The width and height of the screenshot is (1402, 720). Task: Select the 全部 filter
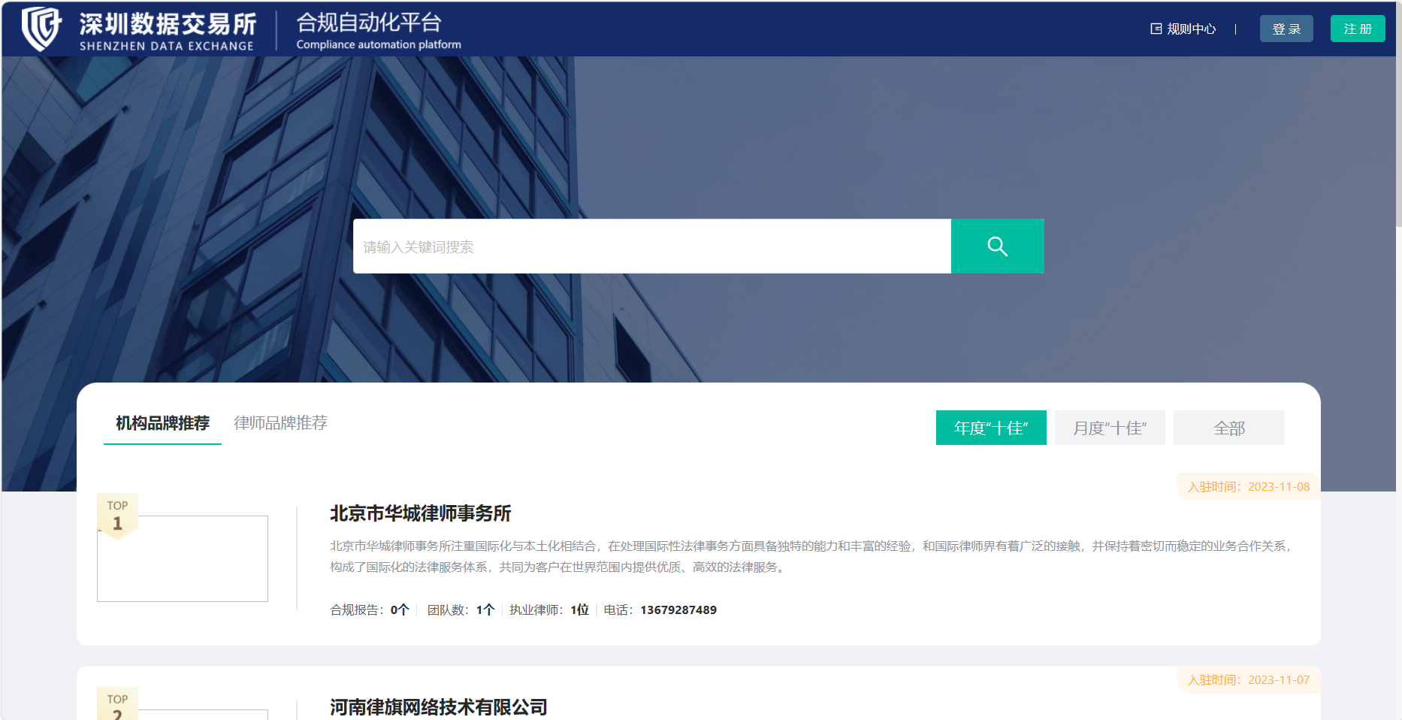tap(1228, 428)
